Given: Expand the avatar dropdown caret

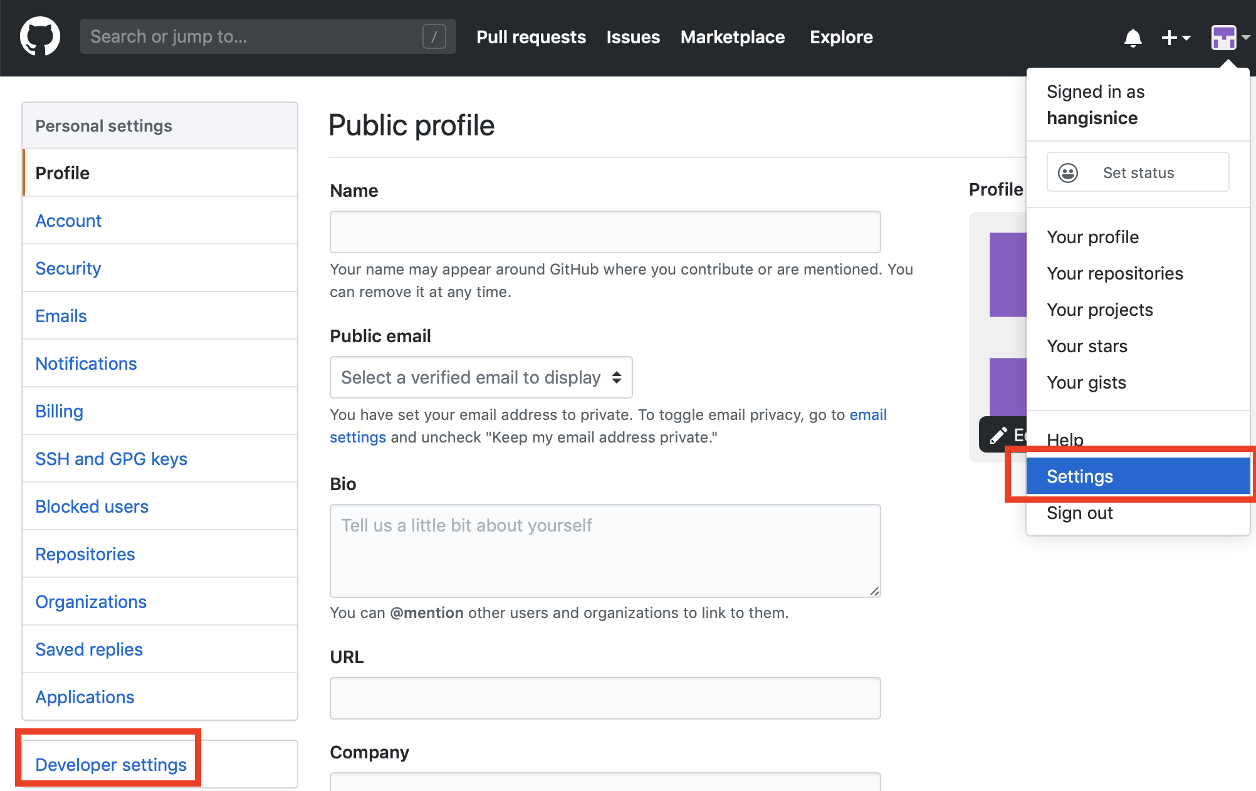Looking at the screenshot, I should tap(1246, 38).
